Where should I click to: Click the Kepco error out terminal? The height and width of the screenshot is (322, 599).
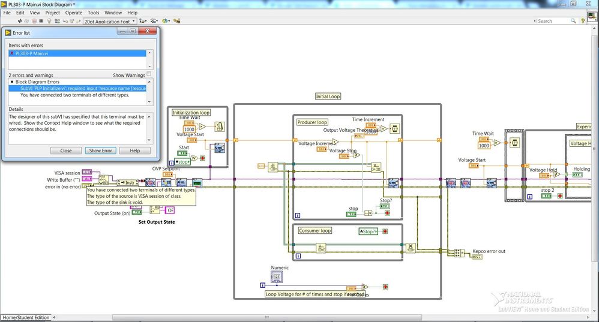pyautogui.click(x=477, y=257)
